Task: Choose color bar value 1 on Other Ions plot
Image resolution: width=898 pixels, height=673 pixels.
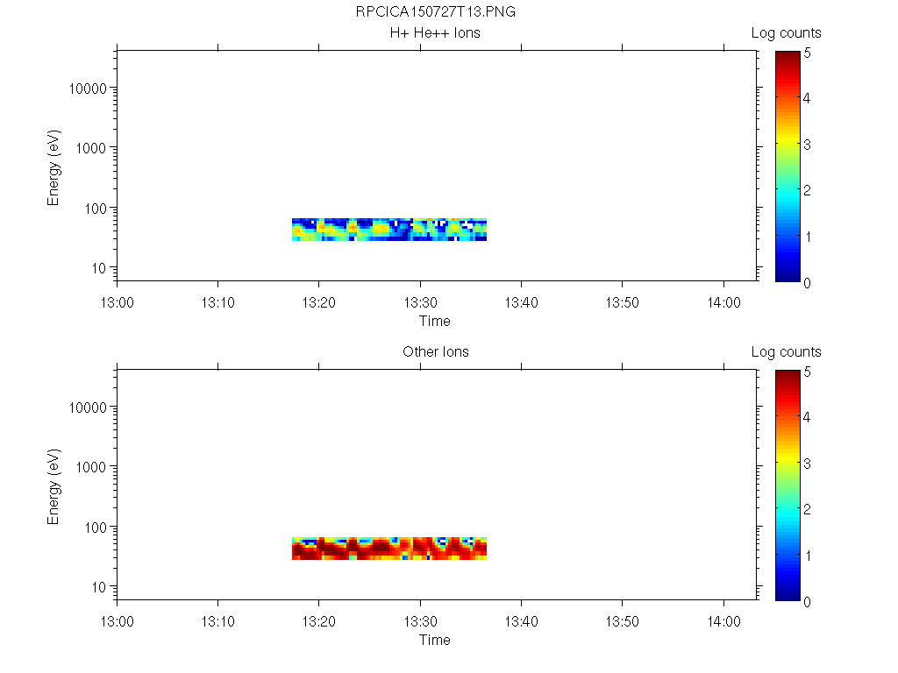Action: pyautogui.click(x=808, y=556)
